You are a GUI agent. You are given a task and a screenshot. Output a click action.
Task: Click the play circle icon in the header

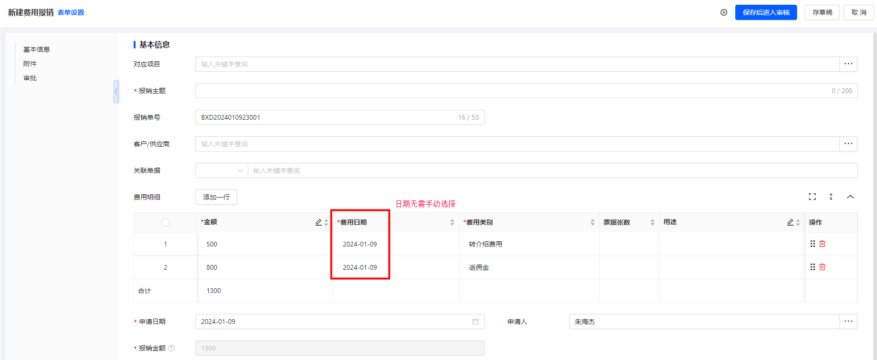point(724,12)
